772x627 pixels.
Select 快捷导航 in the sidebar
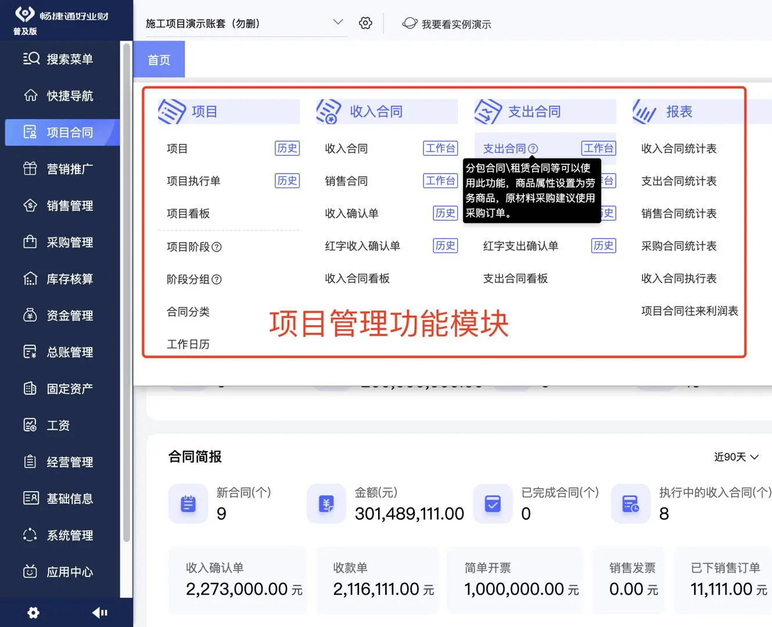(61, 95)
